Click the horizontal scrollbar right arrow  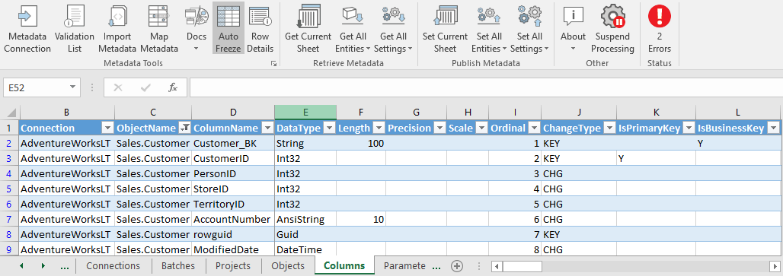point(774,266)
